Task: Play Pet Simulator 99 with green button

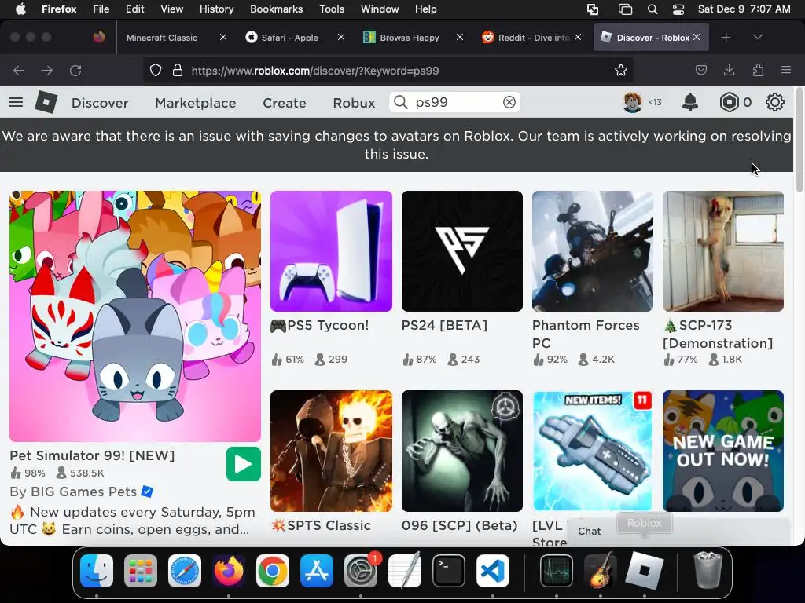Action: point(244,464)
